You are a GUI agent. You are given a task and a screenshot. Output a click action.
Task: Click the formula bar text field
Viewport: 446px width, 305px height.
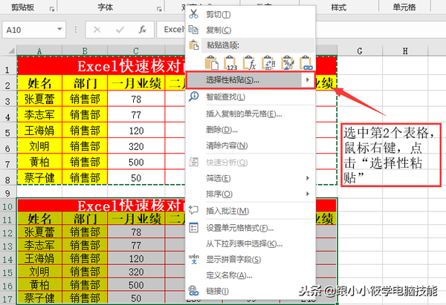click(302, 30)
